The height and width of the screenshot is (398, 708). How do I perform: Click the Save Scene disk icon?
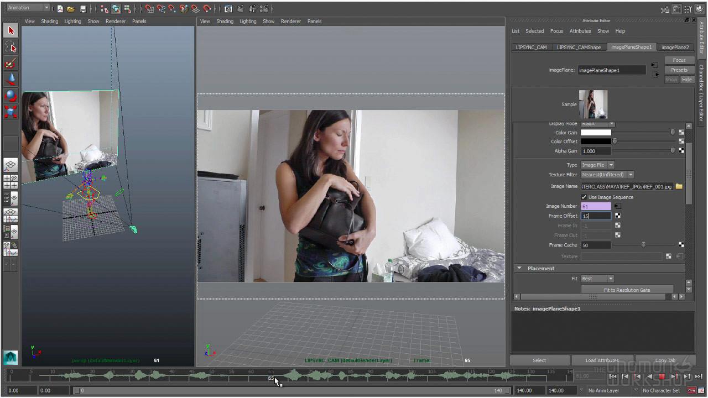(x=83, y=9)
